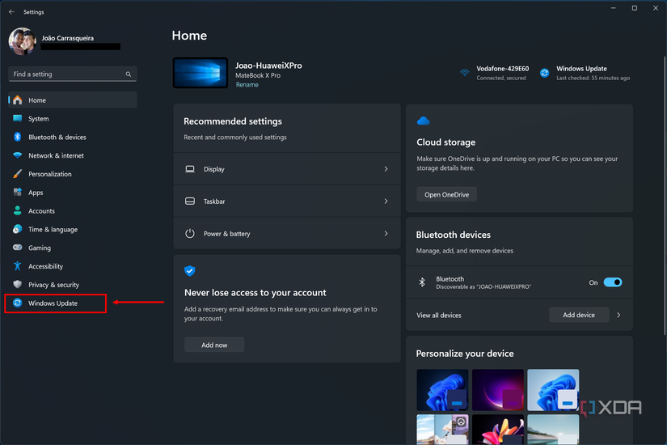This screenshot has height=445, width=667.
Task: Click the Privacy & security shield icon
Action: point(18,284)
